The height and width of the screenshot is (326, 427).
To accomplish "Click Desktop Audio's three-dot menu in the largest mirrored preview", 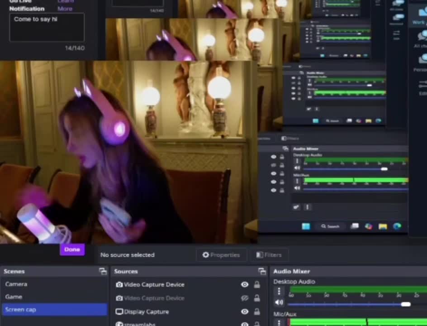I will coord(297,161).
